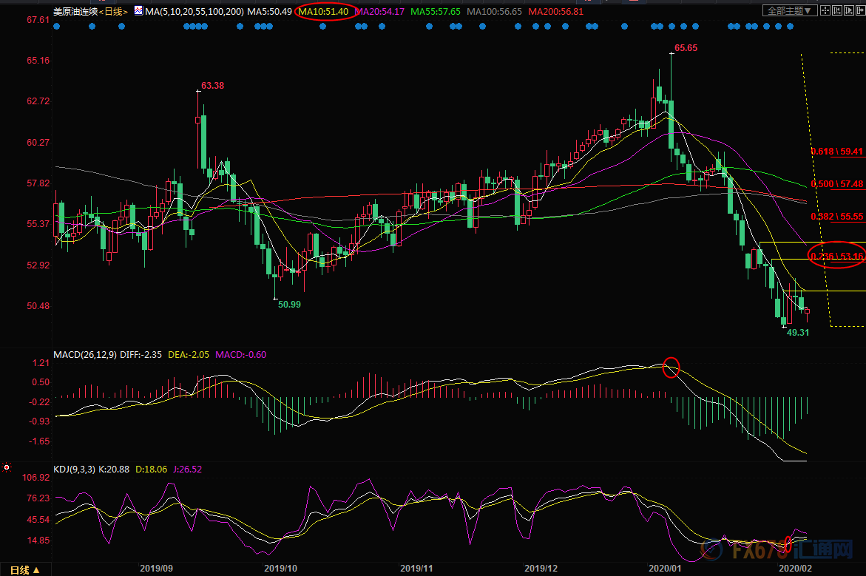Click the first small icon right of 全部主题
Viewport: 866px width, 576px height.
(826, 11)
